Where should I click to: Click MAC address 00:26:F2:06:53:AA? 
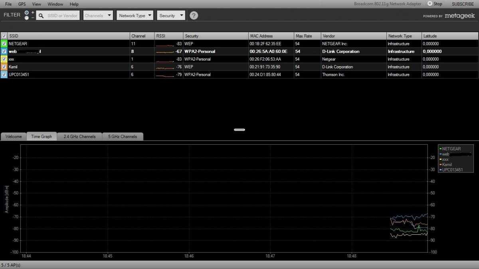click(265, 59)
